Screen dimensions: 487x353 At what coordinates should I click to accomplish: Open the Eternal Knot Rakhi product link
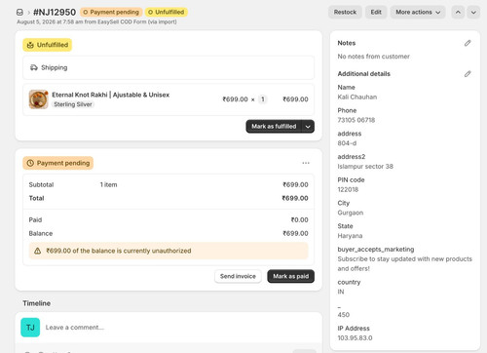click(x=111, y=95)
